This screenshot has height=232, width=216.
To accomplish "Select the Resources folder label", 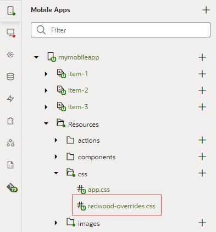I will click(x=84, y=125).
